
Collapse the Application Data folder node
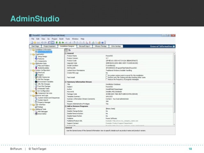pyautogui.click(x=31, y=64)
